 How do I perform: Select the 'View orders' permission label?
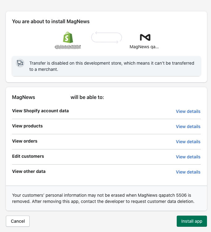25,141
